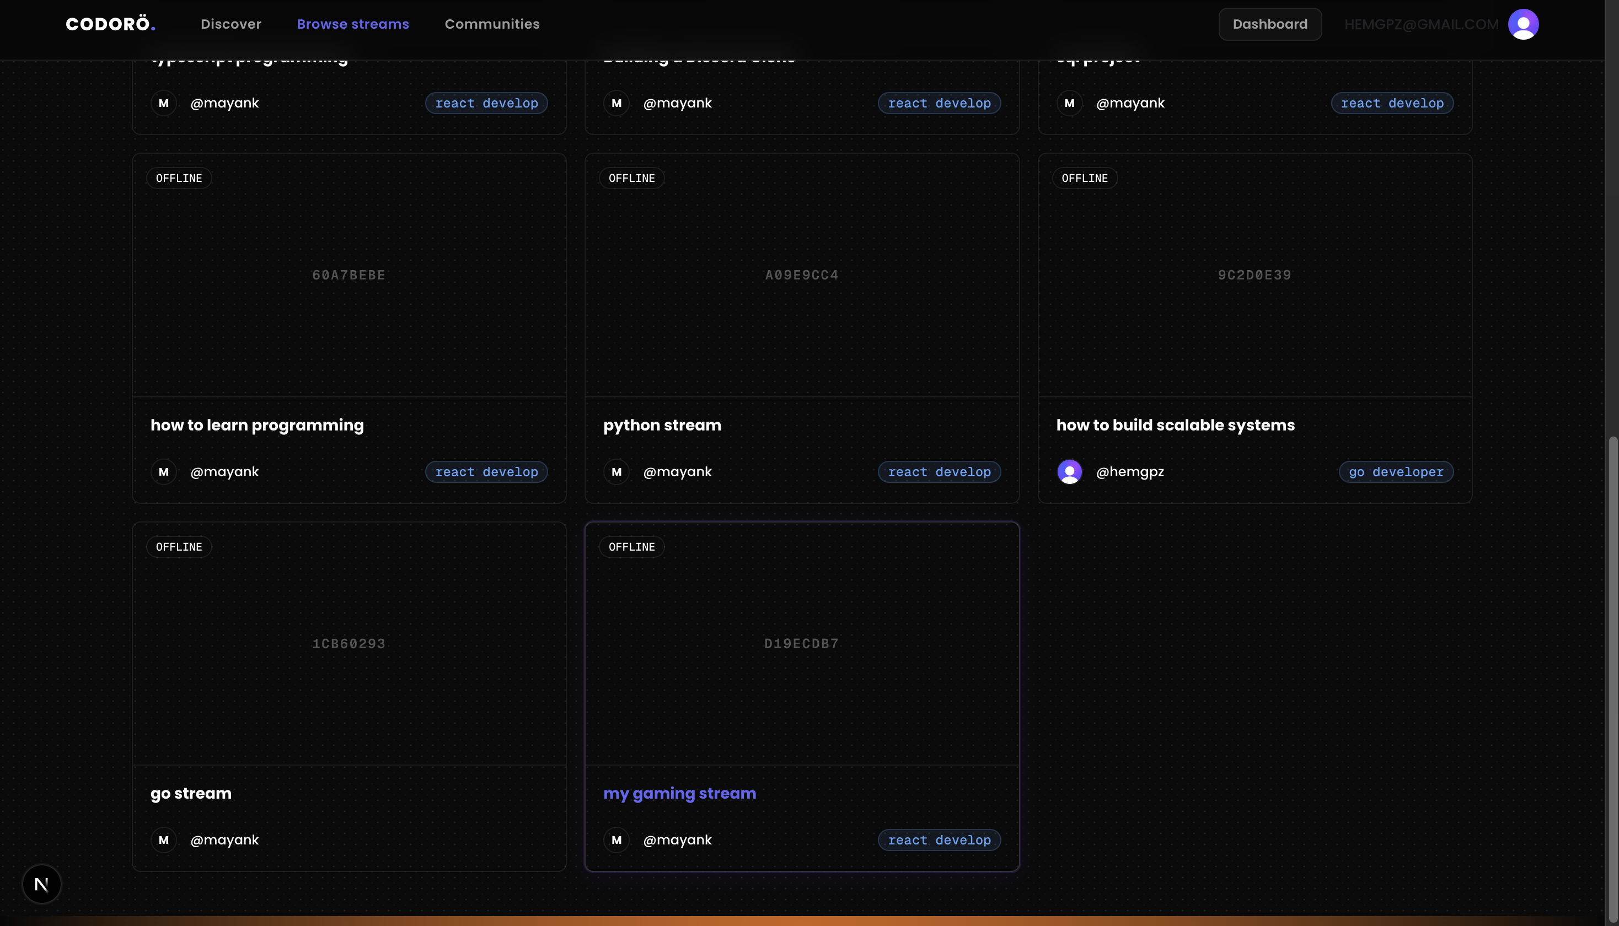
Task: Open the Communities nav item
Action: pos(492,24)
